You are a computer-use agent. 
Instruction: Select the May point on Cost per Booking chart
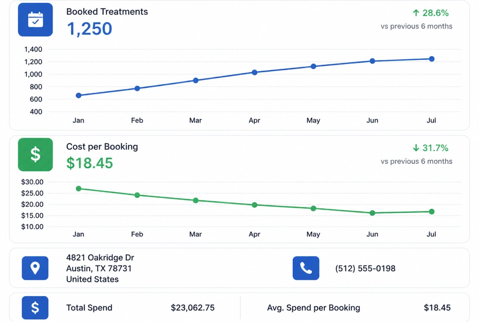(313, 208)
